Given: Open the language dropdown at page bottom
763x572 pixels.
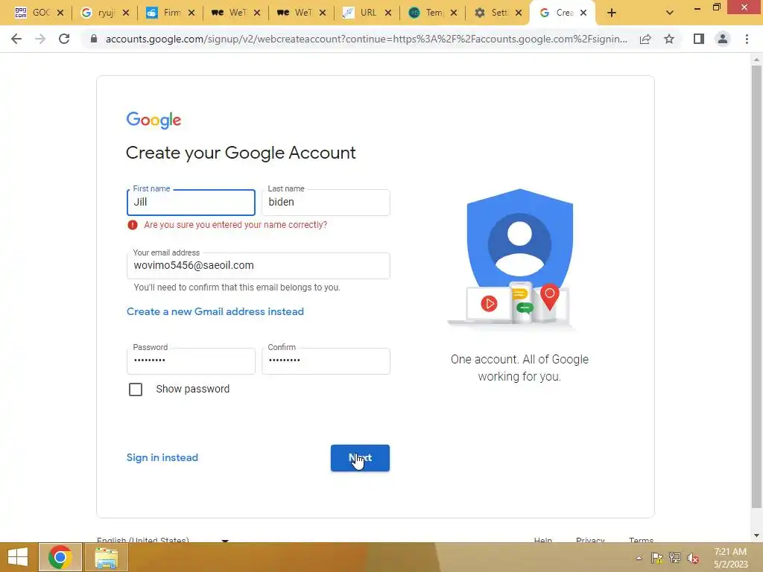Looking at the screenshot, I should pos(163,540).
